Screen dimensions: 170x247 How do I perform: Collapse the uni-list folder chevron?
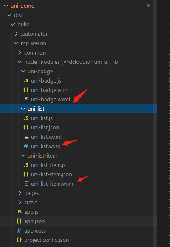coord(23,109)
